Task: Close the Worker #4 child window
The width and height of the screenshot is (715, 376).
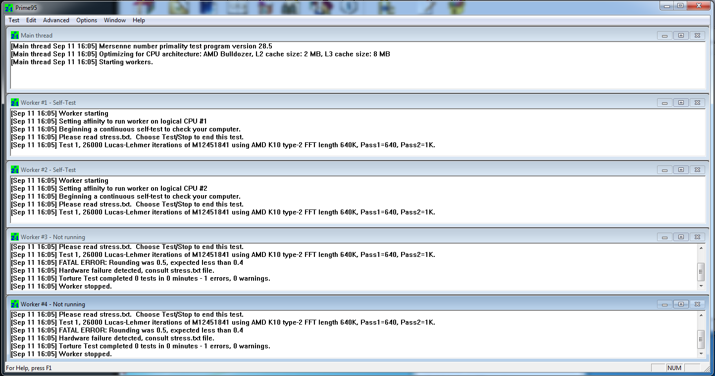Action: pyautogui.click(x=697, y=304)
